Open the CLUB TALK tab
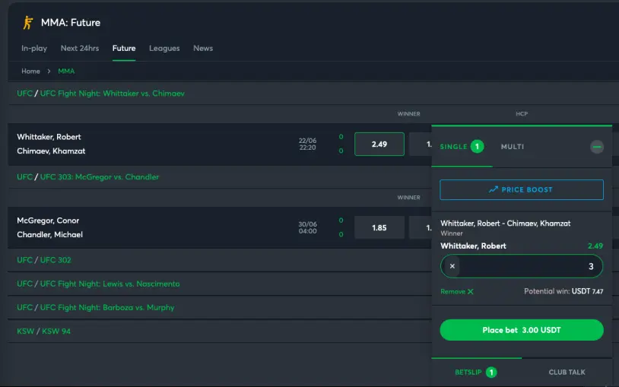 click(567, 372)
